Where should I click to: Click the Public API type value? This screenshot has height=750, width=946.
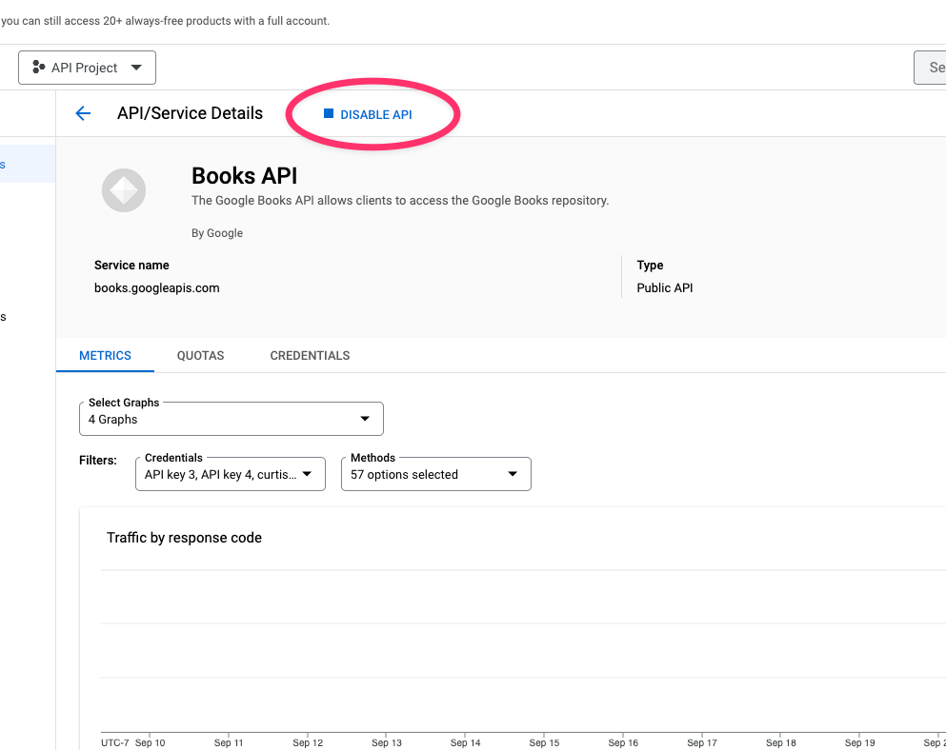[664, 287]
